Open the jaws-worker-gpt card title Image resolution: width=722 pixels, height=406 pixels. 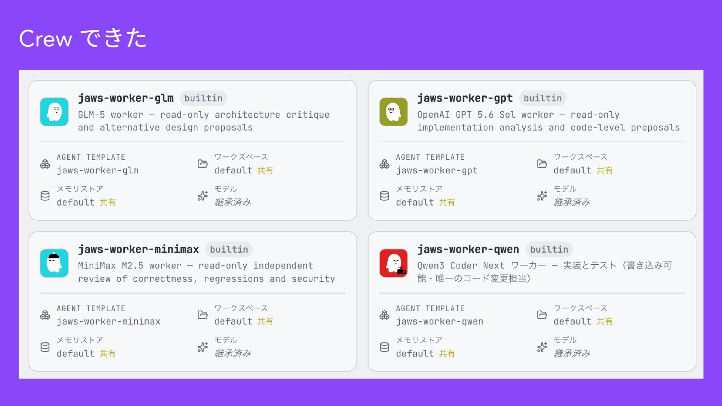465,98
